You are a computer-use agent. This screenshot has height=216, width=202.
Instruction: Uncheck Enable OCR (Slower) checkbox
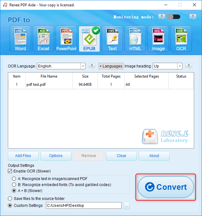tap(10, 171)
